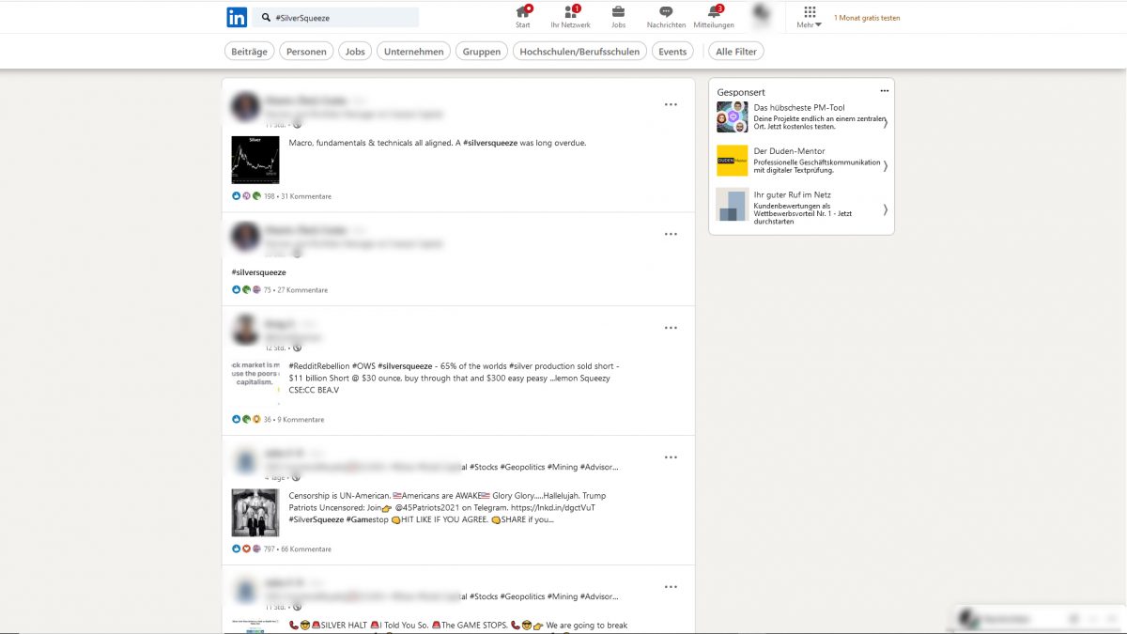Open options menu on first post
1127x634 pixels.
pyautogui.click(x=671, y=104)
